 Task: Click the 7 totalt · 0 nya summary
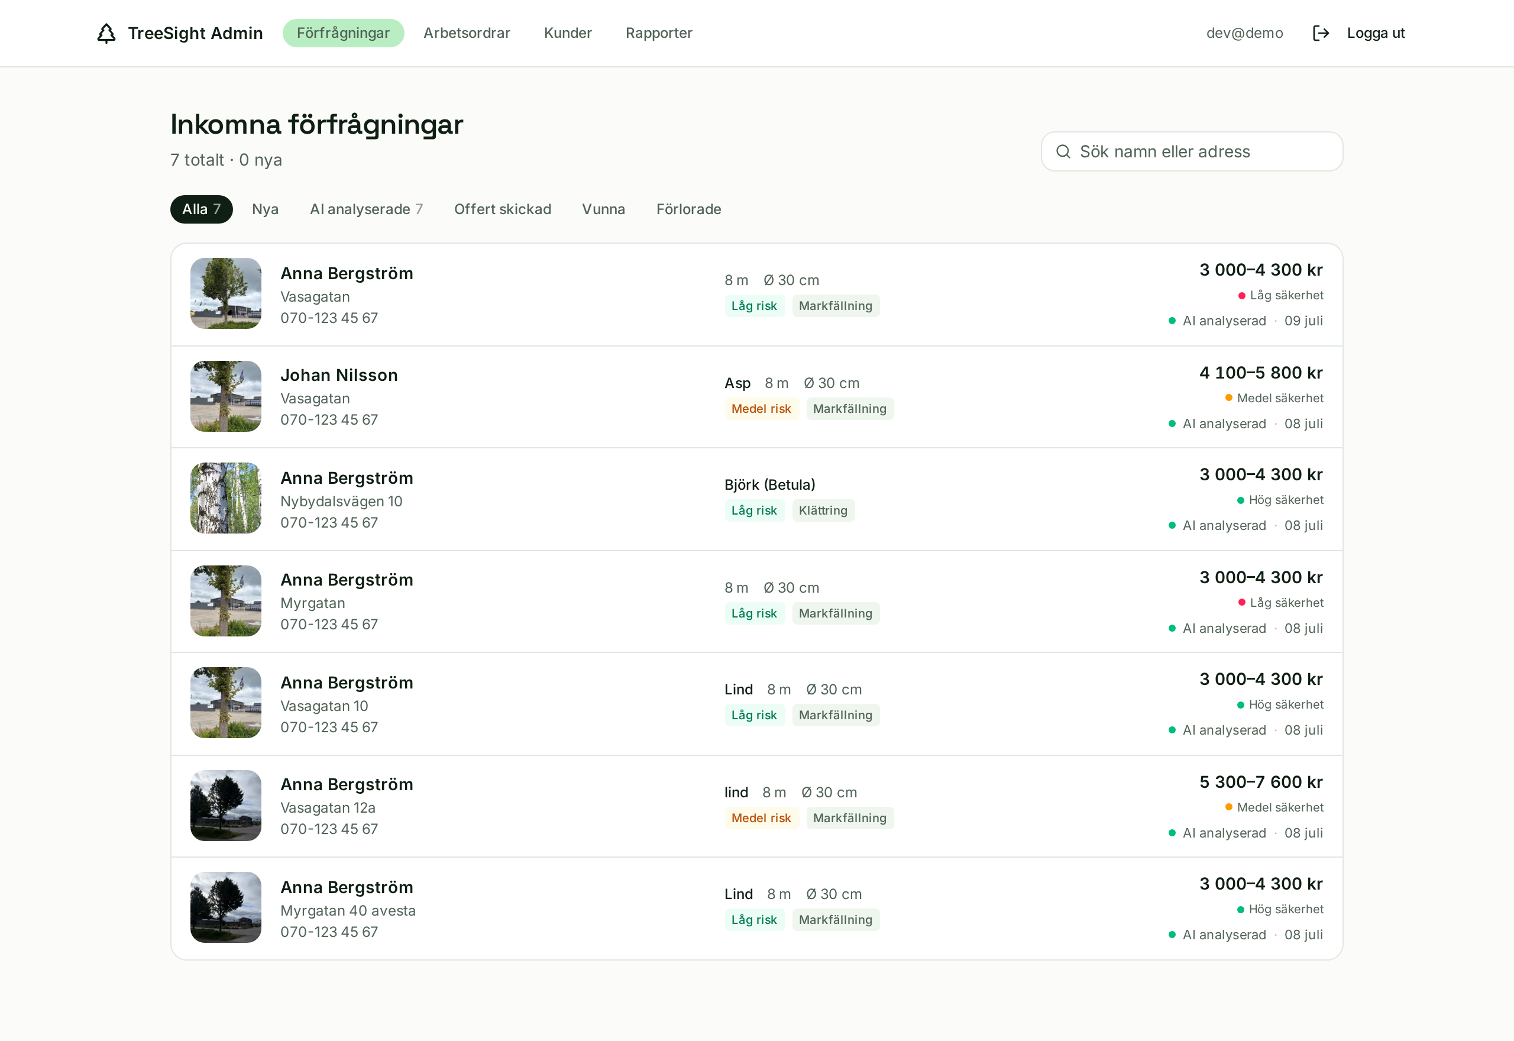pos(227,160)
